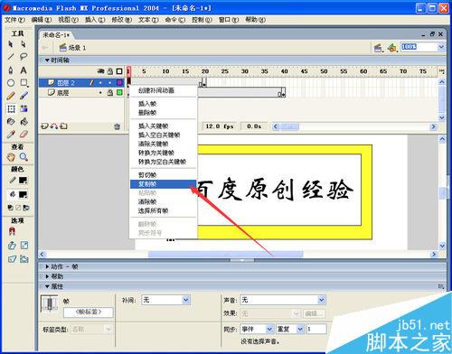Toggle visibility dot of layer 图层 2
The image size is (452, 354).
pyautogui.click(x=100, y=82)
